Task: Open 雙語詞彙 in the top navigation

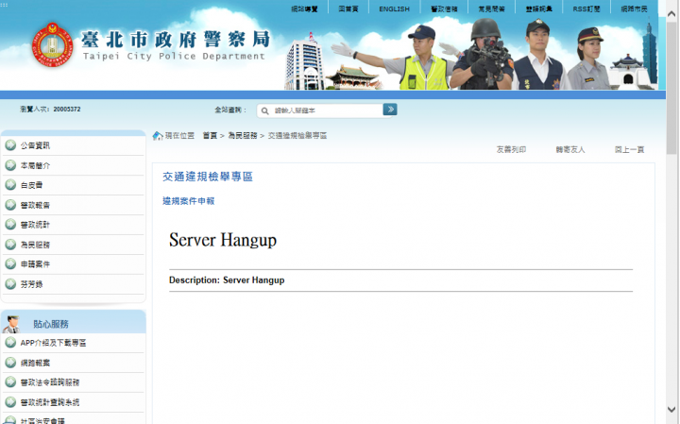Action: pos(539,8)
